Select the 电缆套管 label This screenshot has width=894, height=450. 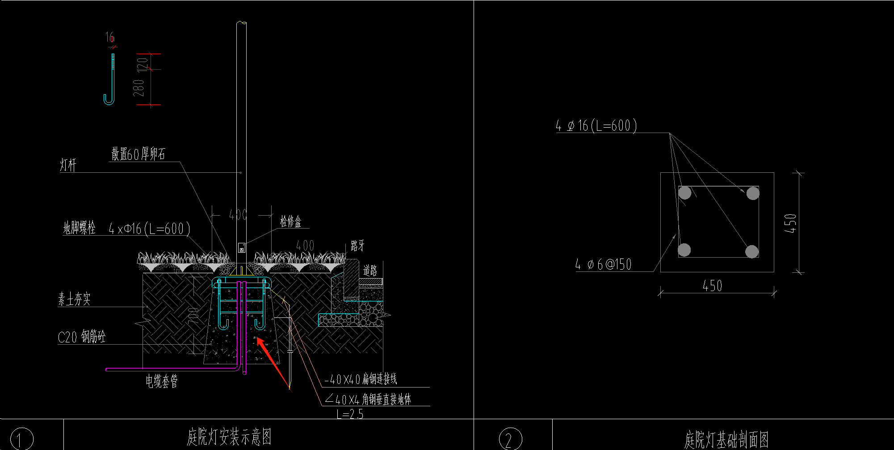pos(162,381)
